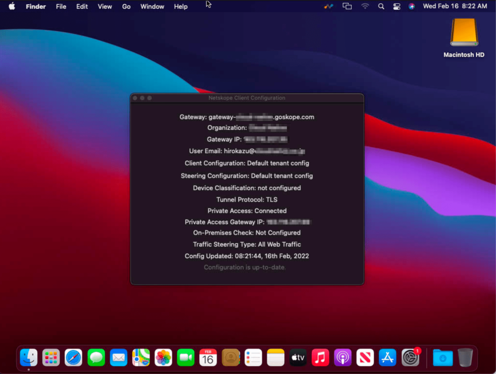Viewport: 496px width, 374px height.
Task: Click 'Tunnel Protocol: TLS'
Action: 247,200
